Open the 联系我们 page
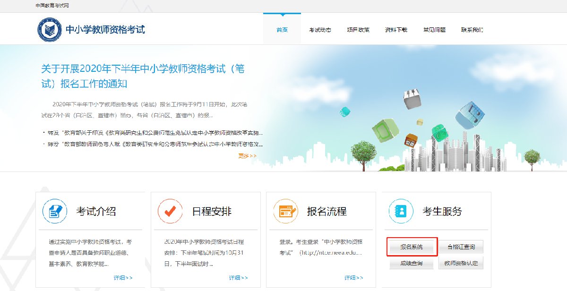The image size is (567, 291). click(472, 30)
